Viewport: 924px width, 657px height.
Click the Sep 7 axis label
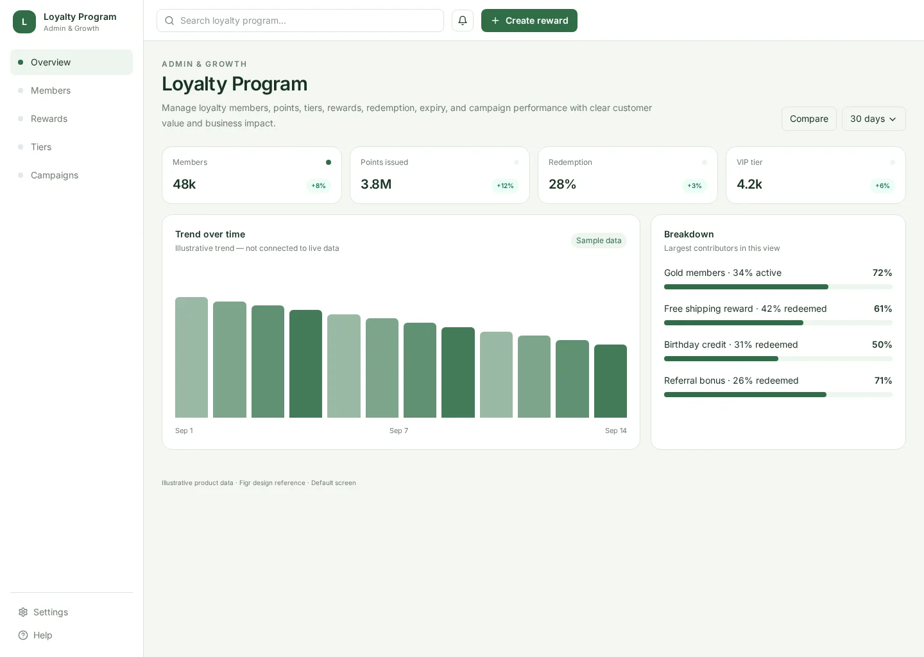pos(398,431)
